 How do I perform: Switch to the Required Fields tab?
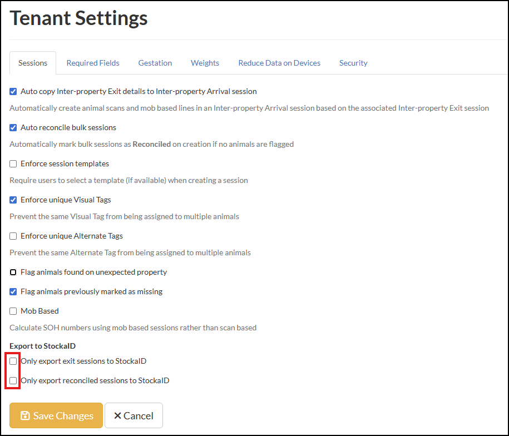93,63
